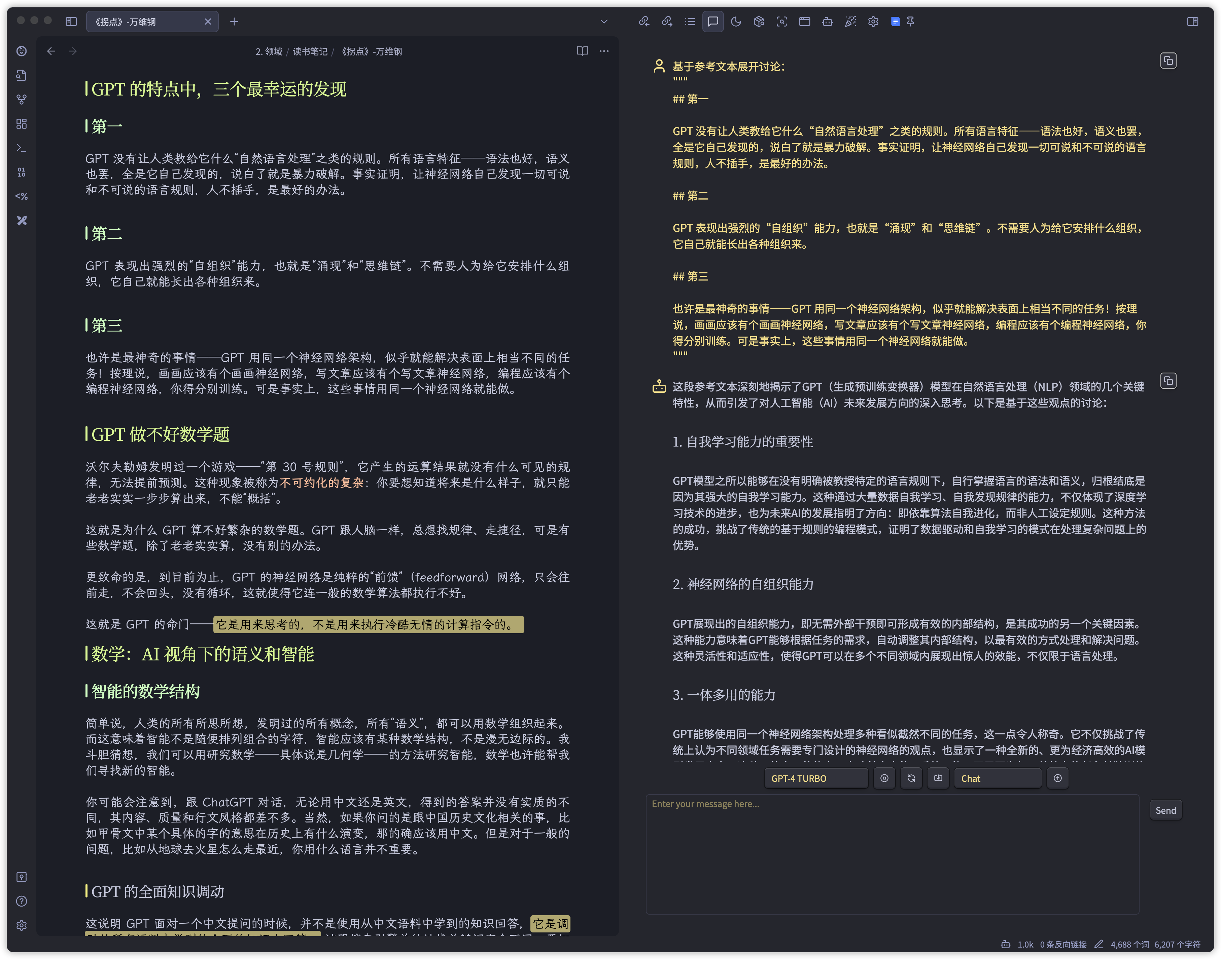Image resolution: width=1221 pixels, height=959 pixels.
Task: Toggle the left sidebar panel
Action: tap(71, 21)
